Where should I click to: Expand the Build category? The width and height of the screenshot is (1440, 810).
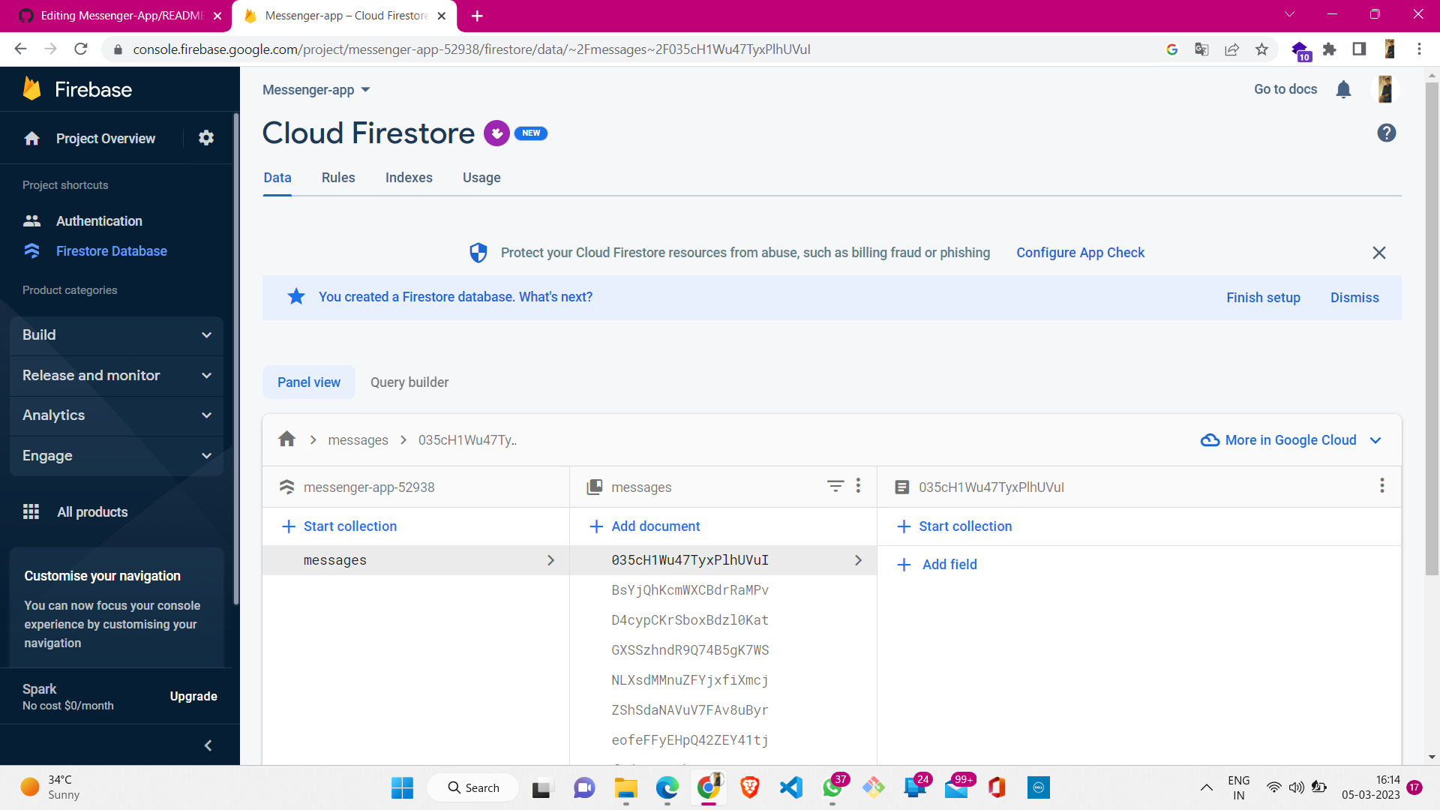coord(116,335)
